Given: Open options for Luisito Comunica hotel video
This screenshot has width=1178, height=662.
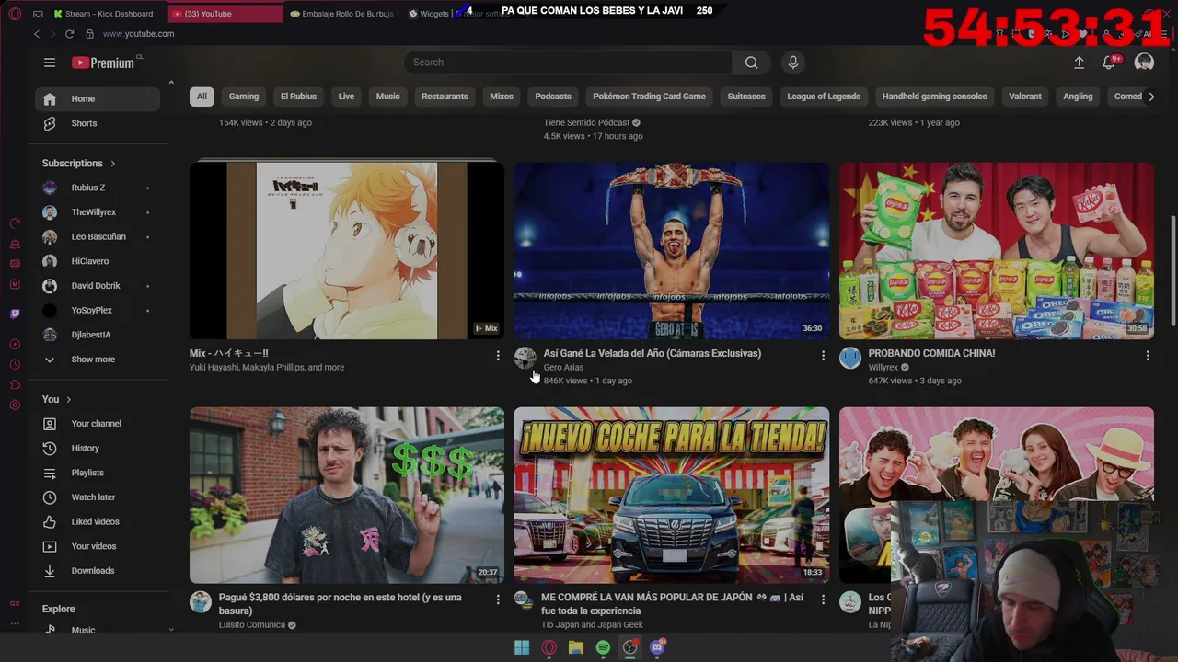Looking at the screenshot, I should coord(498,599).
